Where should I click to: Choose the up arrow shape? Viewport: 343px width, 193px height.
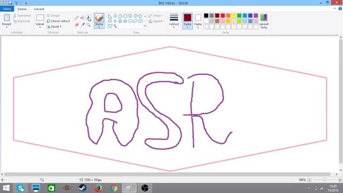[140, 16]
